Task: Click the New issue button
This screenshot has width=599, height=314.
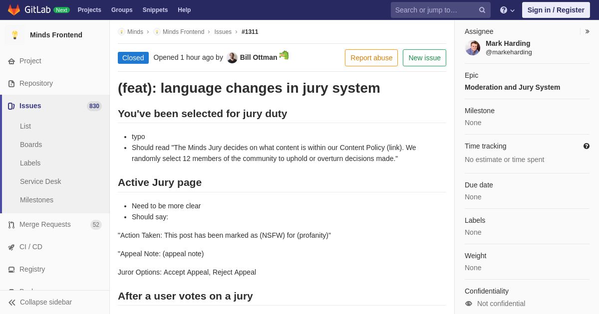Action: coord(424,58)
